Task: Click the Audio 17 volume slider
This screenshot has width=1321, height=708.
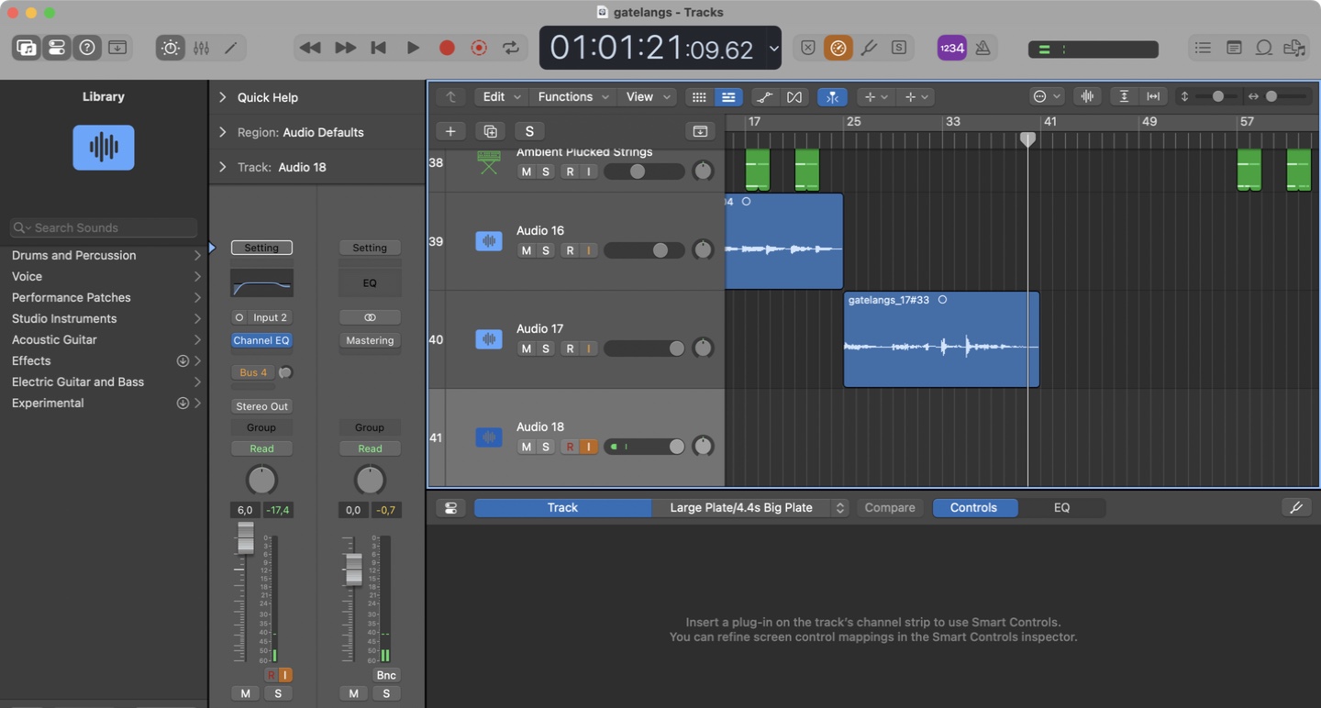Action: click(x=644, y=348)
